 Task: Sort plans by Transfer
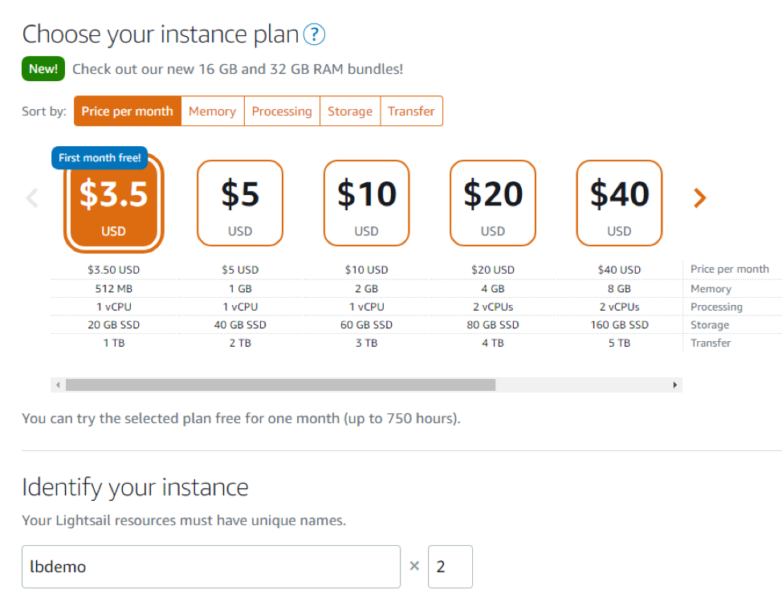pos(411,111)
